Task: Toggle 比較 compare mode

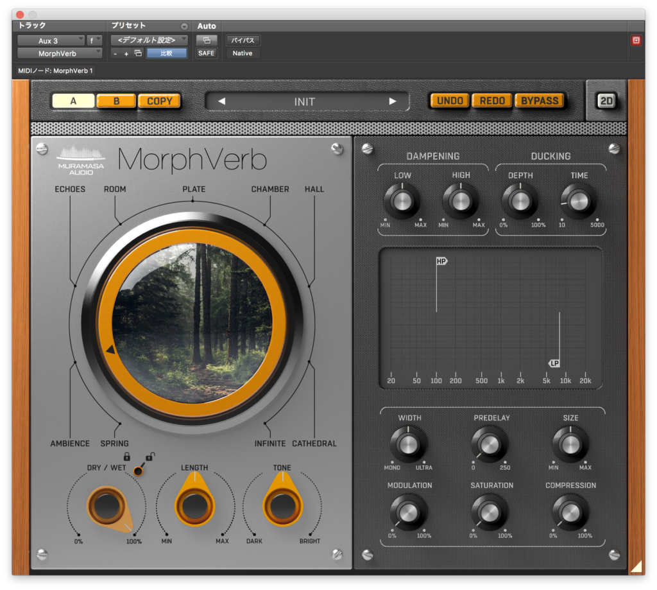Action: 167,53
